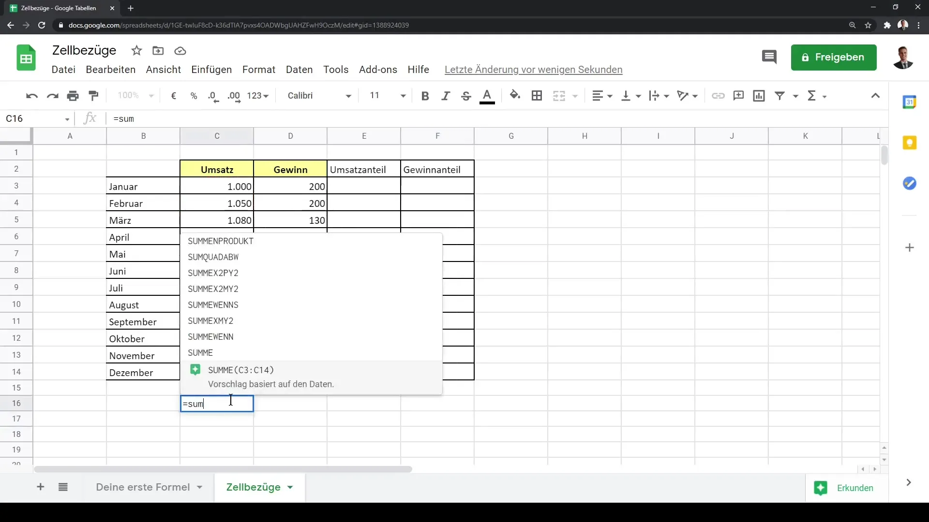Image resolution: width=929 pixels, height=522 pixels.
Task: Select the Paint format tool
Action: [93, 96]
